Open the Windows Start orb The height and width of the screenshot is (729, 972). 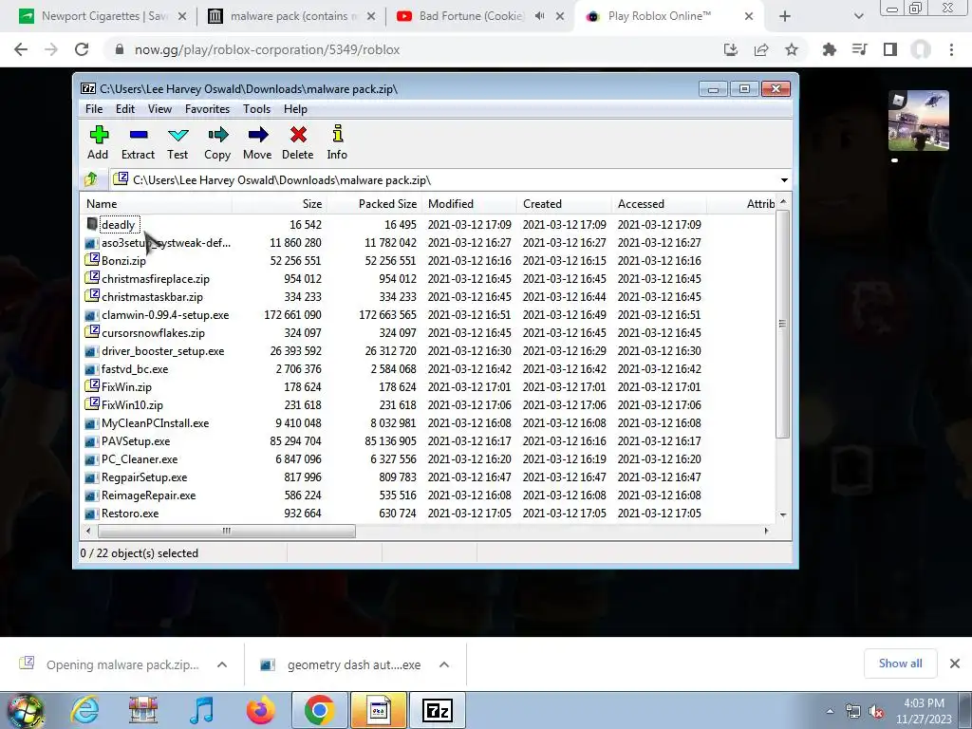tap(25, 710)
